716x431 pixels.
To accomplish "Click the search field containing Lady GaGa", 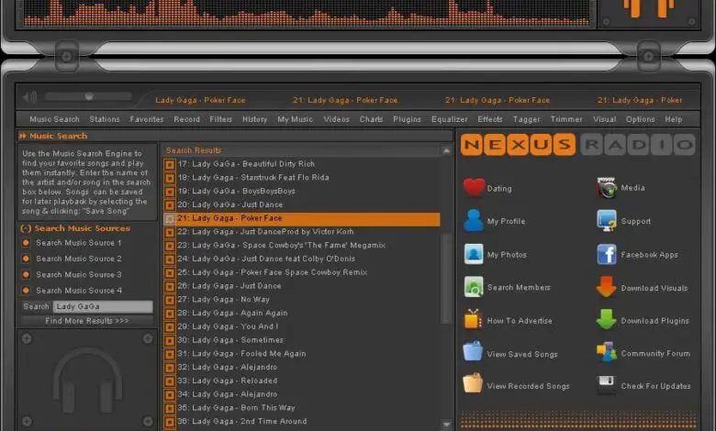I will click(x=103, y=306).
